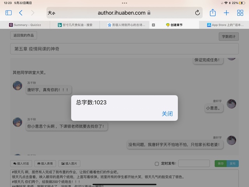Open the Share sheet

pyautogui.click(x=212, y=13)
